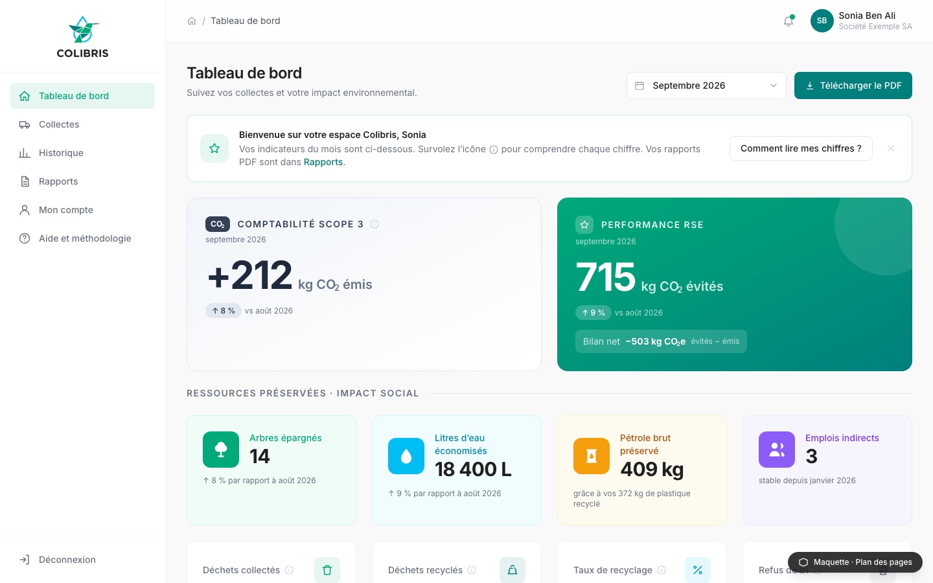
Task: Click the percent icon on Taux de recyclage card
Action: coord(698,570)
